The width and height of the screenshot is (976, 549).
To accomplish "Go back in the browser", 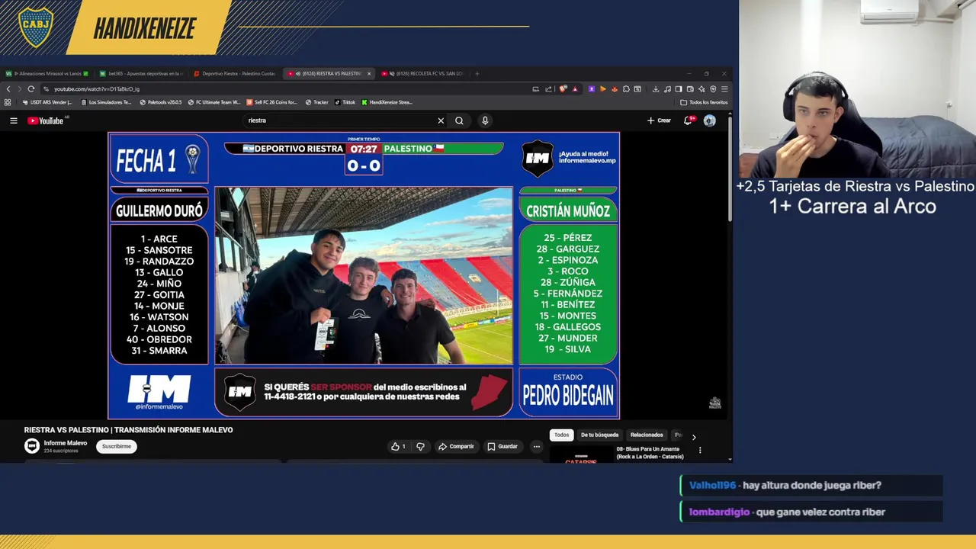I will tap(8, 88).
